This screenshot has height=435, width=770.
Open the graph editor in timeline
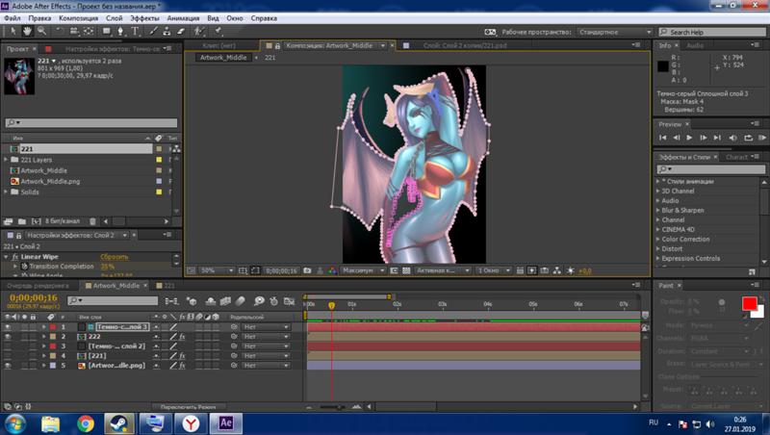(290, 300)
